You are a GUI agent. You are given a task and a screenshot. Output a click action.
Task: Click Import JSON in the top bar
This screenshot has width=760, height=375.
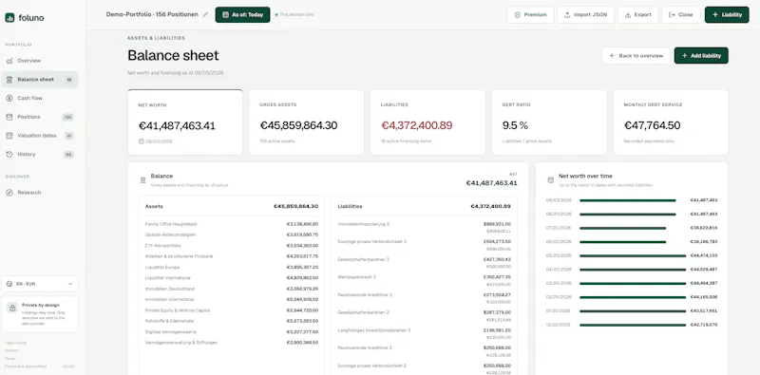(585, 14)
